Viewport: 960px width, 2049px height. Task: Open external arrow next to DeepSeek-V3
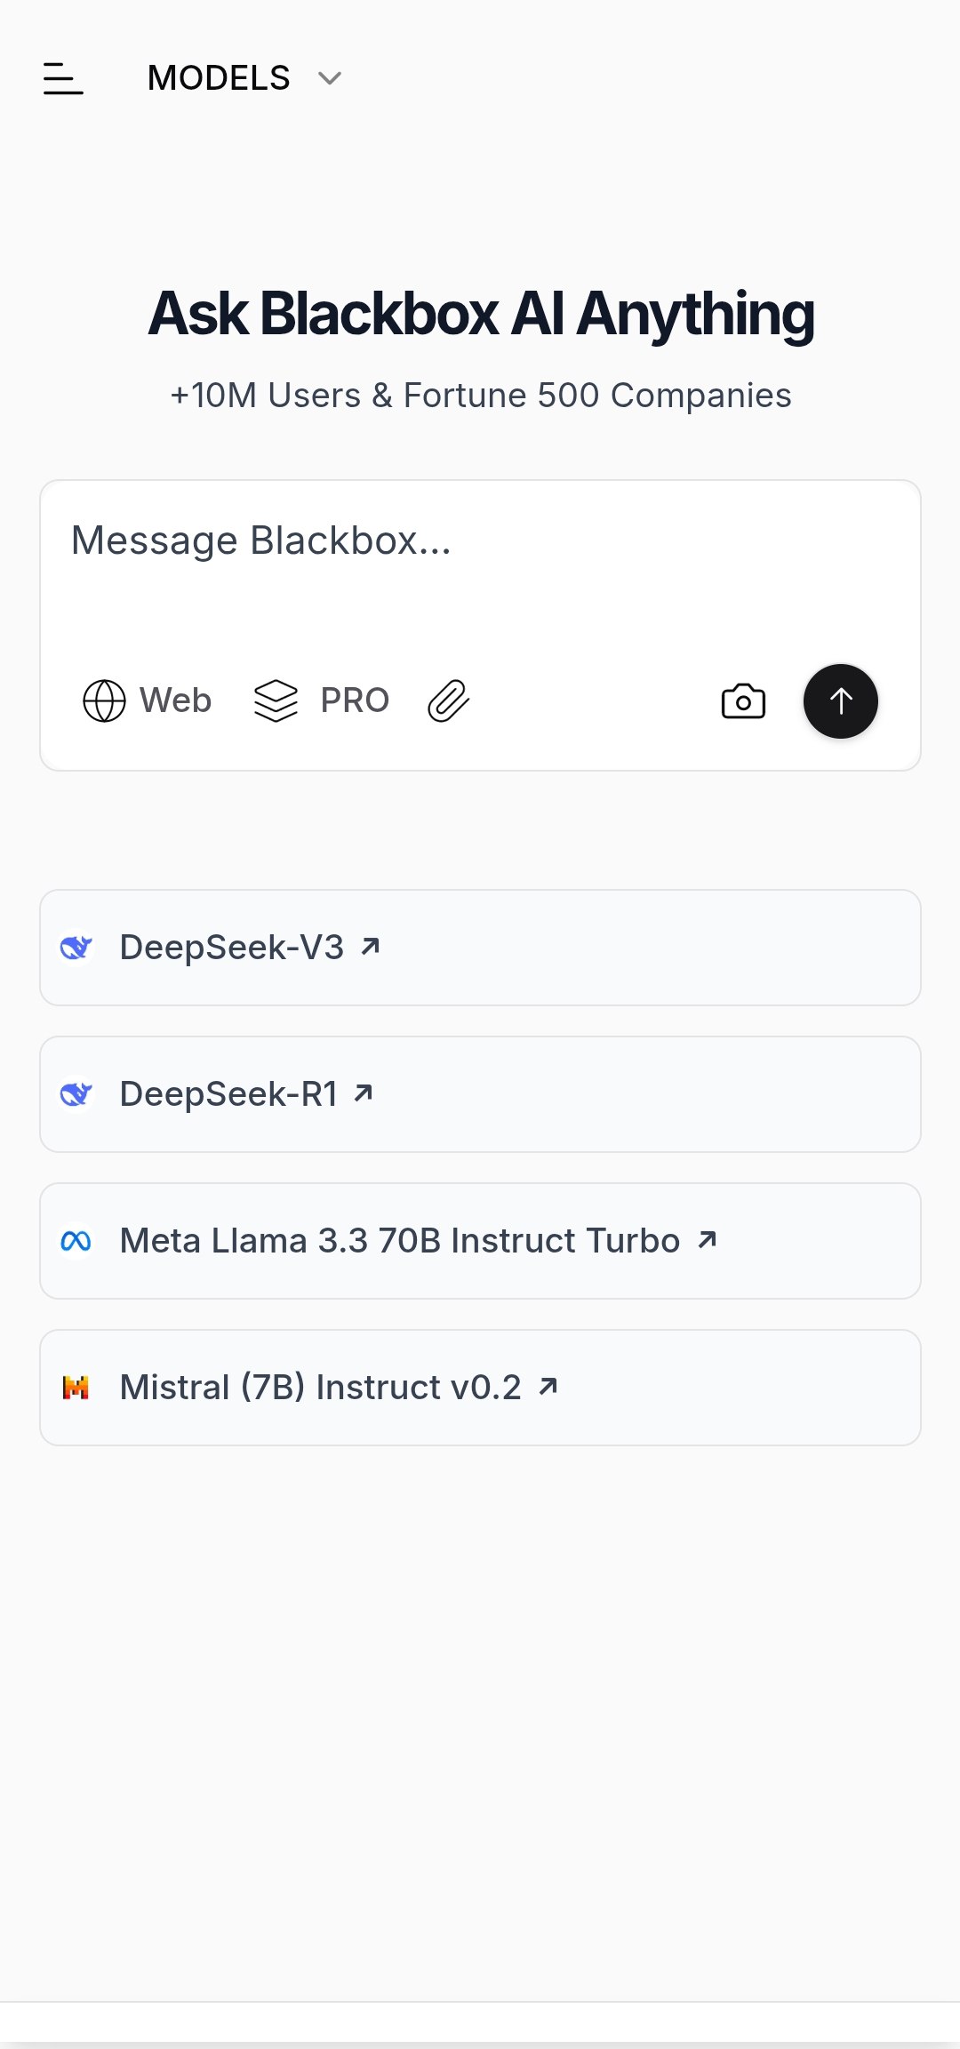(x=371, y=946)
